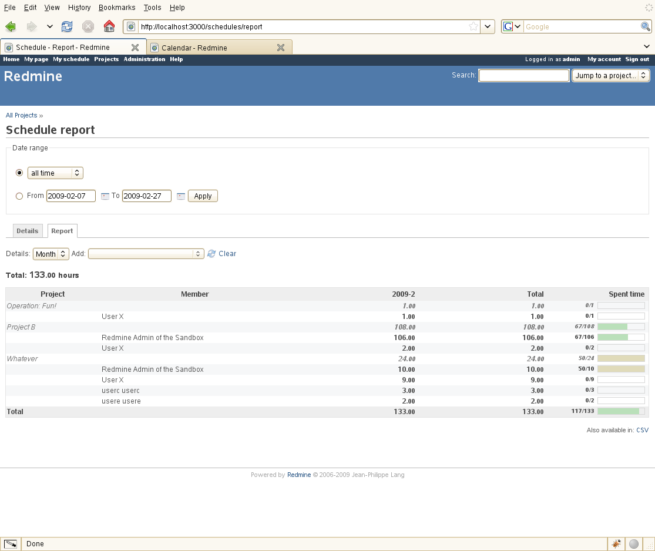
Task: Click the Google search input box
Action: point(582,27)
